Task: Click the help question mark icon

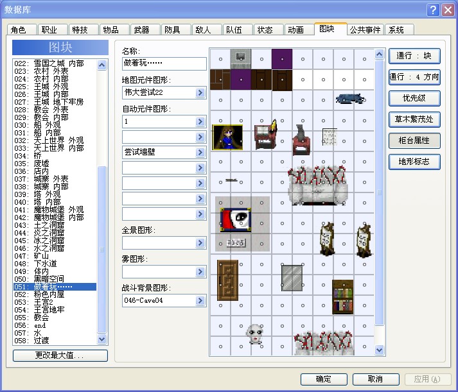Action: tap(433, 10)
